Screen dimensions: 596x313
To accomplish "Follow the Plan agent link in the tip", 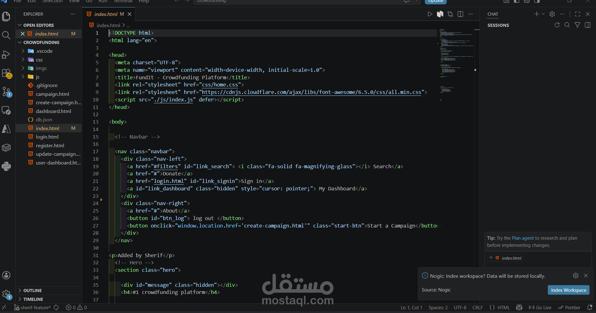I will tap(523, 238).
